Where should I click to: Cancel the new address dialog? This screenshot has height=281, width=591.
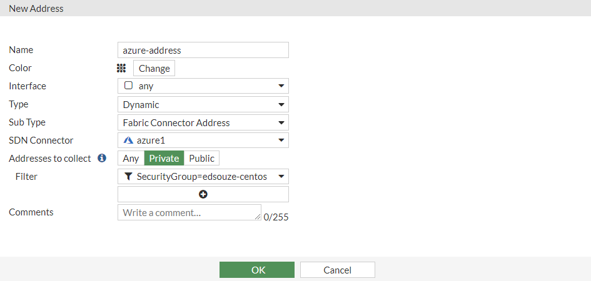click(x=337, y=270)
